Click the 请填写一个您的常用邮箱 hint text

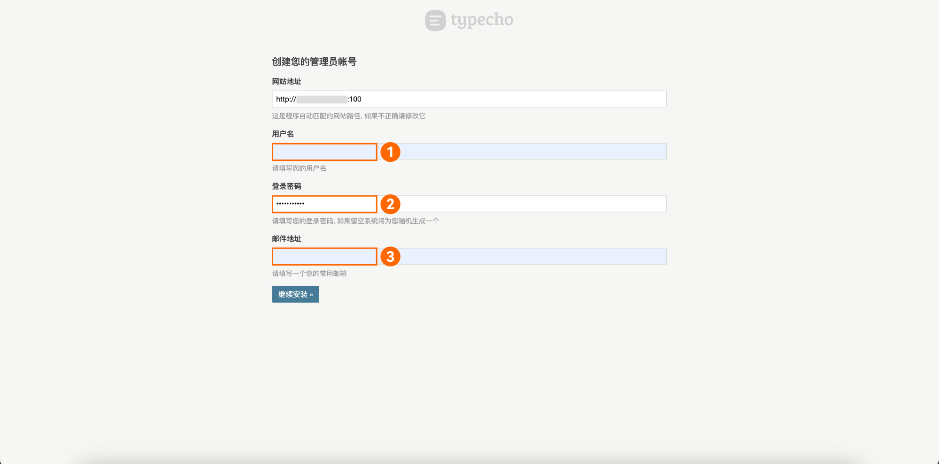pyautogui.click(x=309, y=274)
